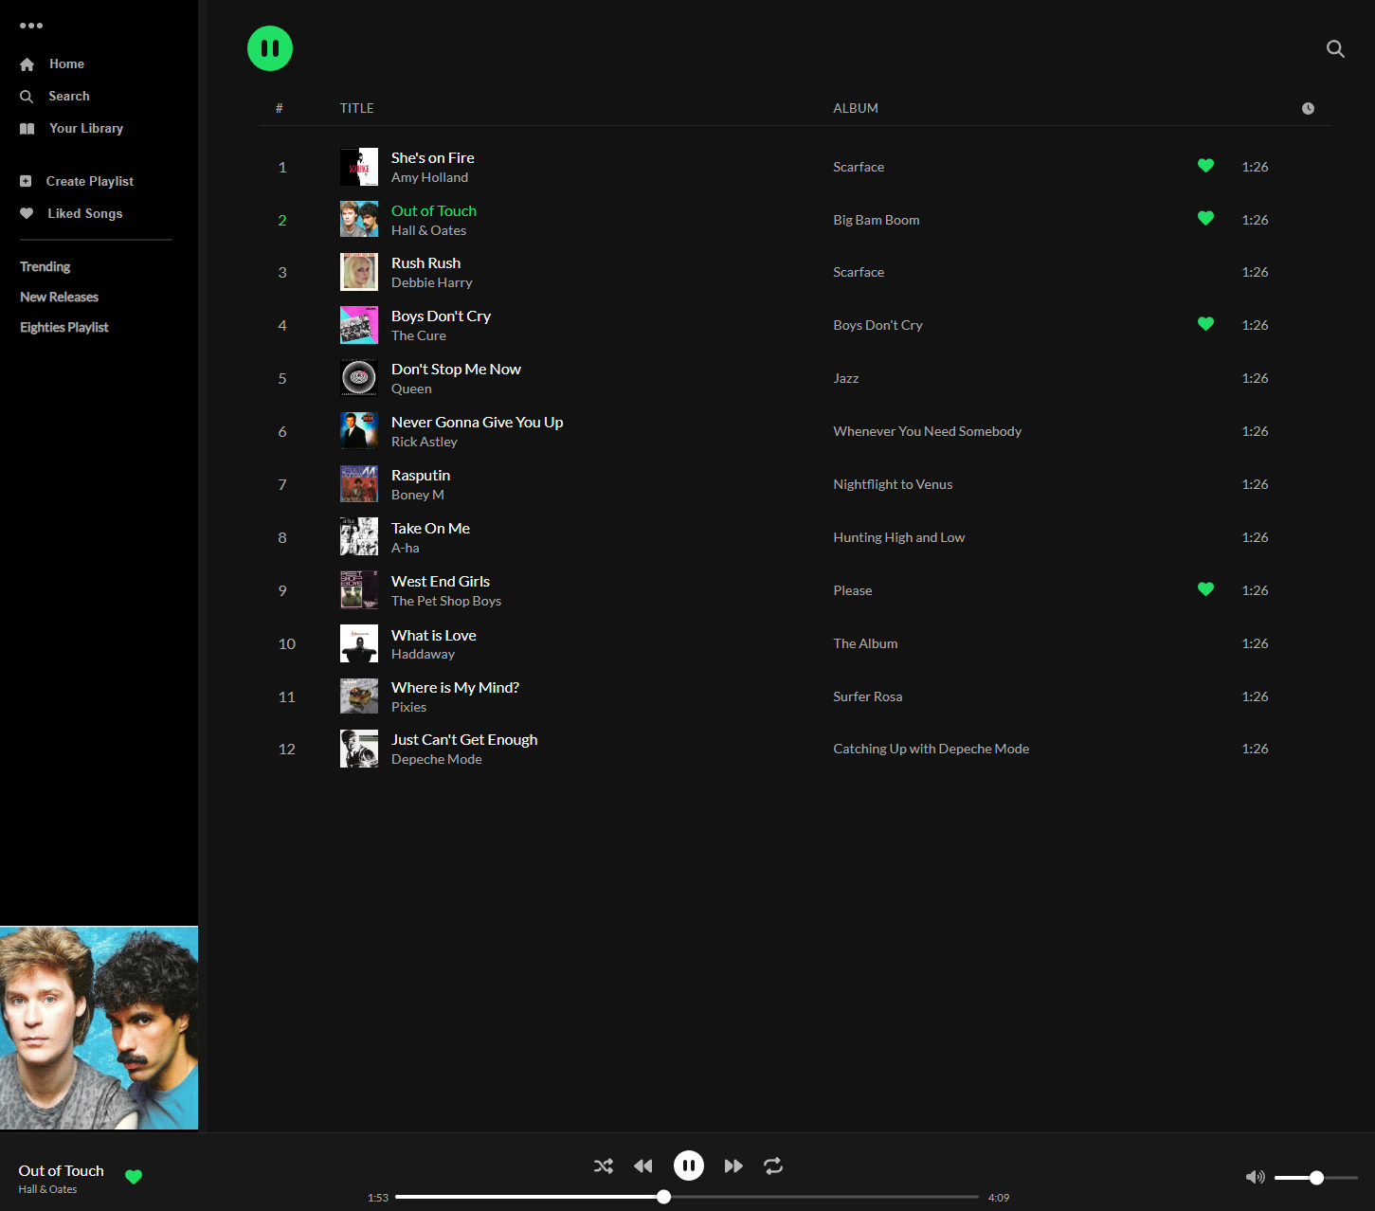1375x1211 pixels.
Task: Pause playback in bottom player bar
Action: 689,1166
